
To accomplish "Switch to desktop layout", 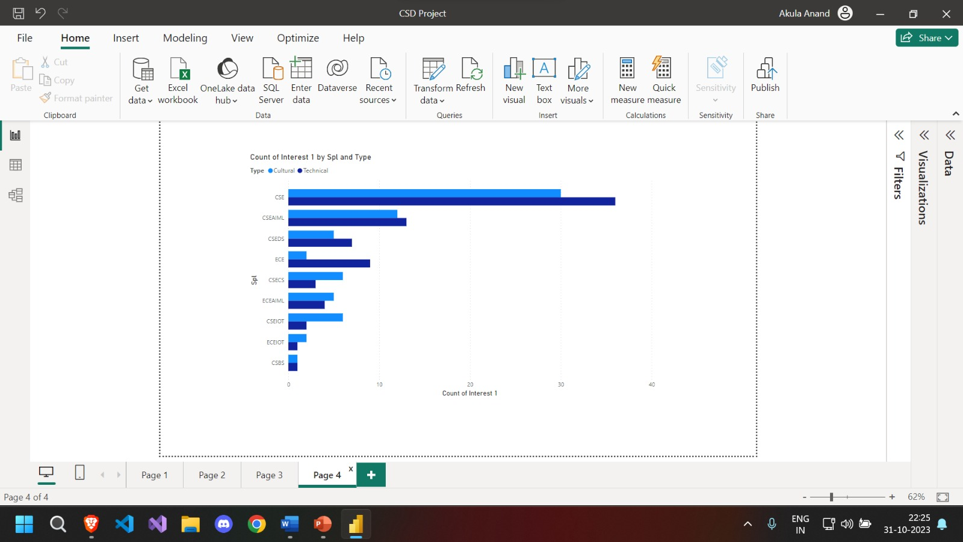I will tap(46, 473).
